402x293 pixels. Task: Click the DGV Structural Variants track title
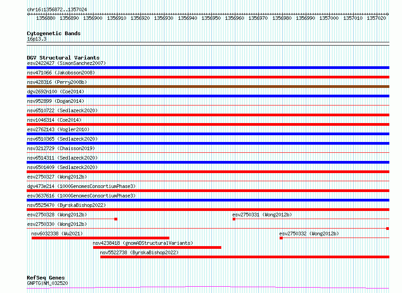click(63, 58)
